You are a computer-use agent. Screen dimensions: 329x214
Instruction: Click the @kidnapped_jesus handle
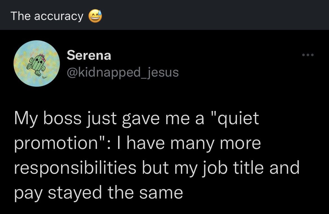click(123, 72)
